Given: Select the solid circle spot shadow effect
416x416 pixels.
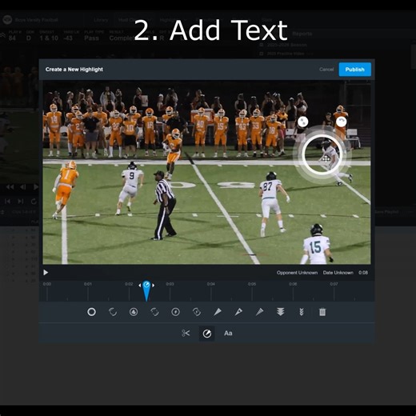Looking at the screenshot, I should (91, 312).
